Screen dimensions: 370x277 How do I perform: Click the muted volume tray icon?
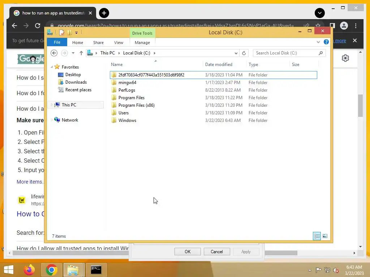pos(336,270)
